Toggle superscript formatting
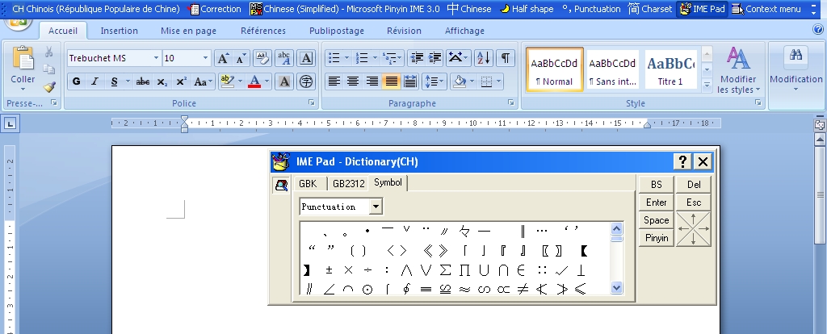This screenshot has height=334, width=827. (182, 81)
